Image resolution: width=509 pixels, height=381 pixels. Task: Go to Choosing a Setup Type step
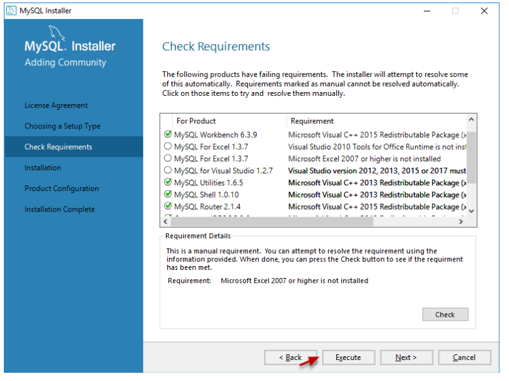click(x=62, y=126)
